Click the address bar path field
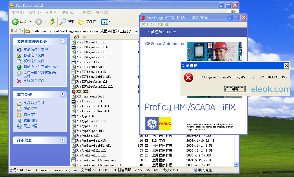Viewport: 294px width, 177px height. tap(82, 31)
